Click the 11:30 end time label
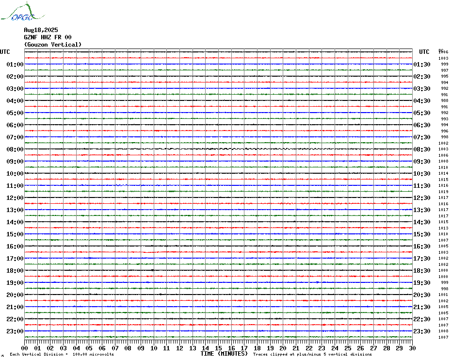 coord(422,186)
